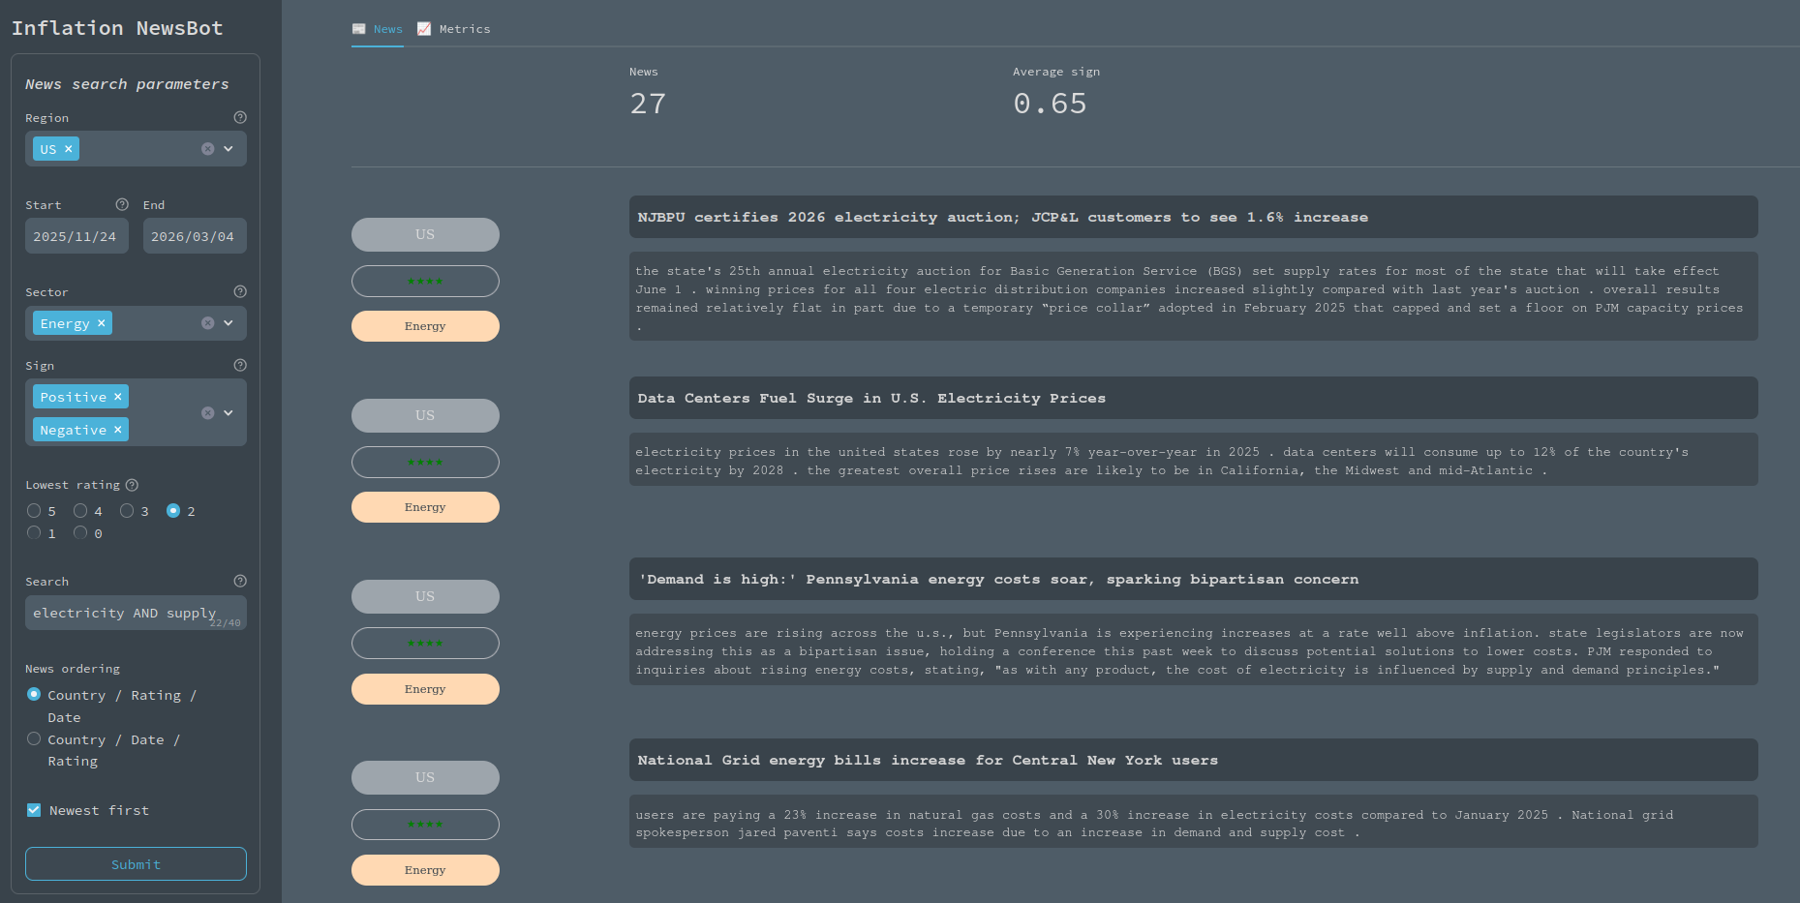This screenshot has height=903, width=1800.
Task: Open the Sign dropdown chevron
Action: 229,412
